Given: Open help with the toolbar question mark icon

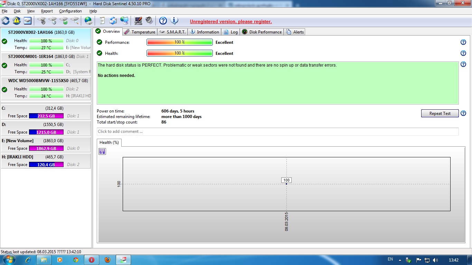Looking at the screenshot, I should click(x=163, y=21).
